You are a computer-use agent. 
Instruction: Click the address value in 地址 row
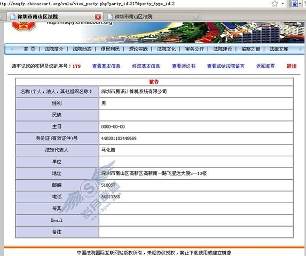tap(154, 173)
